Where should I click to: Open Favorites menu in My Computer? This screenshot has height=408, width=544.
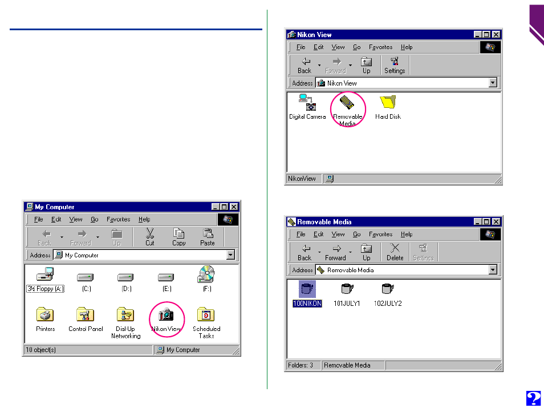118,220
